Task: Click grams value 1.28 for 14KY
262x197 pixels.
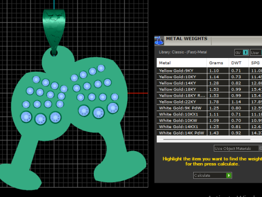Action: (214, 83)
